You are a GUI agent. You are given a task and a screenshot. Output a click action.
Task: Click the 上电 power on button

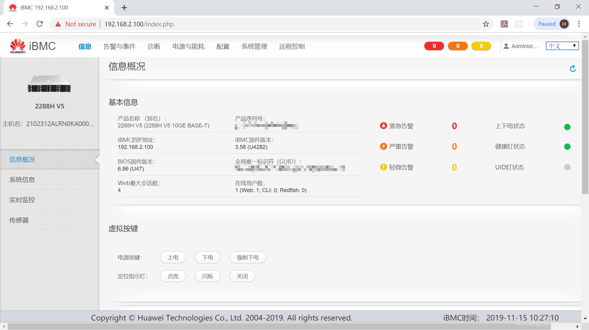tap(173, 257)
